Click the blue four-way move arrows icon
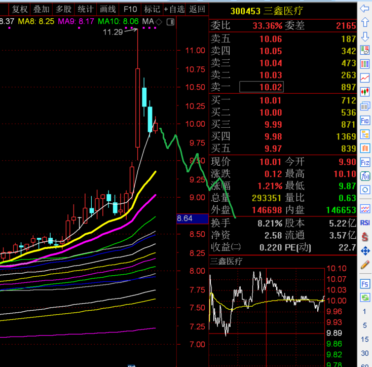Viewport: 372px width, 367px height. pos(364,251)
